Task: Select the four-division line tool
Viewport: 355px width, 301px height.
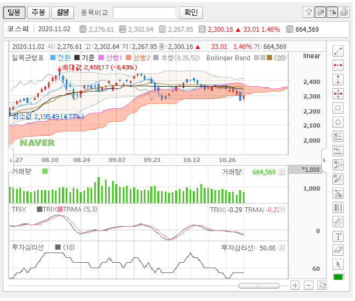Action: point(338,151)
